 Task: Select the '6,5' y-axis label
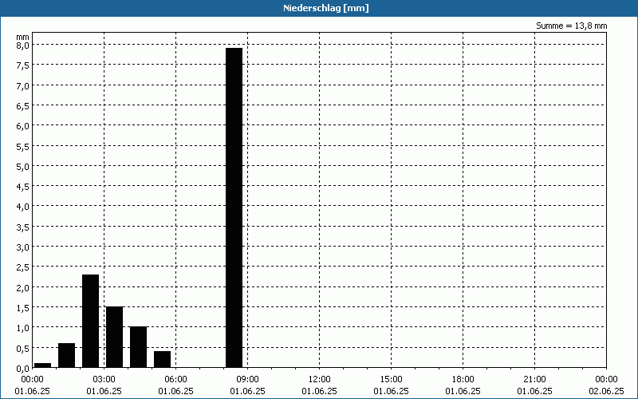[22, 105]
